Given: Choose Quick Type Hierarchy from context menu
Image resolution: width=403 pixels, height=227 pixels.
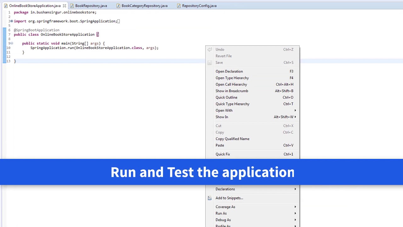Looking at the screenshot, I should click(253, 104).
